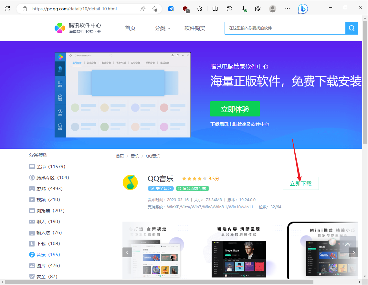Image resolution: width=368 pixels, height=285 pixels.
Task: Click the scrollbar down arrow
Action: click(x=365, y=276)
